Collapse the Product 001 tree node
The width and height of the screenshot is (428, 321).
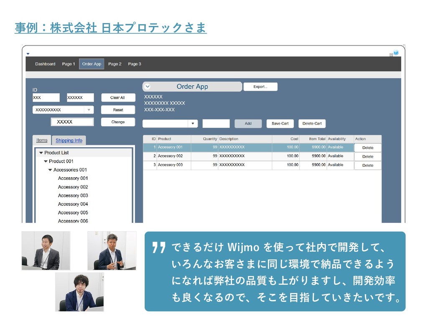pyautogui.click(x=46, y=161)
